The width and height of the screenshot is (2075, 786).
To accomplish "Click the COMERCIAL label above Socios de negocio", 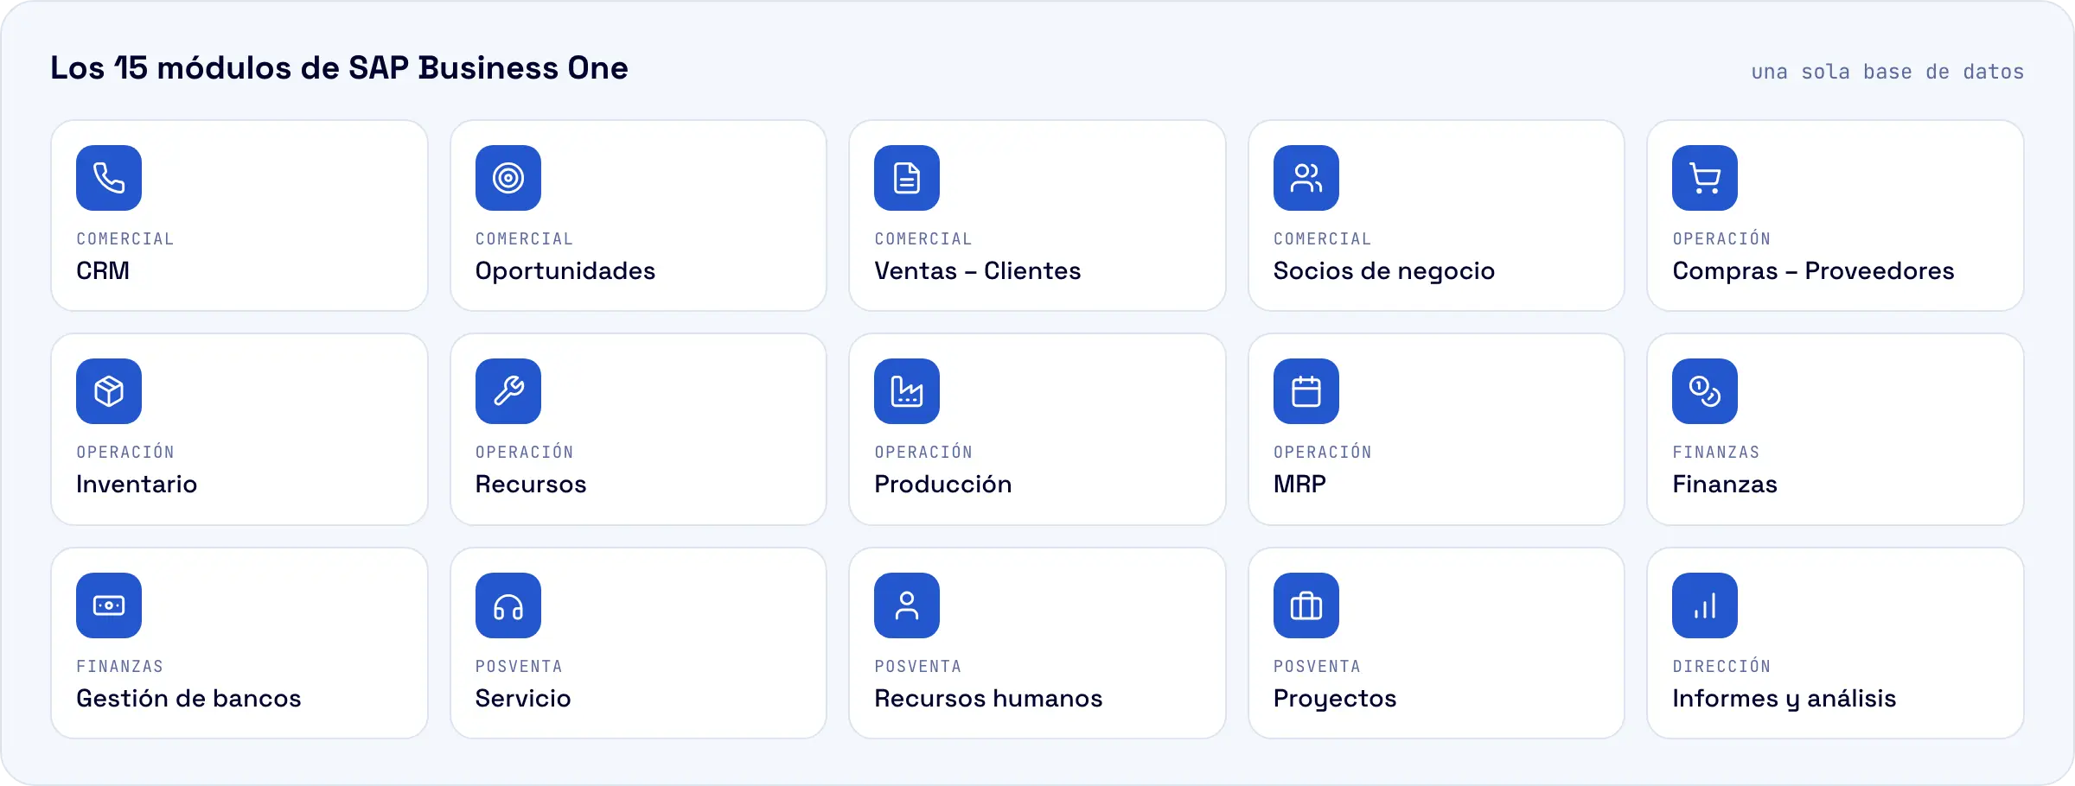I will click(1323, 238).
